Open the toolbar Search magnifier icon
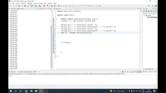 point(149,6)
